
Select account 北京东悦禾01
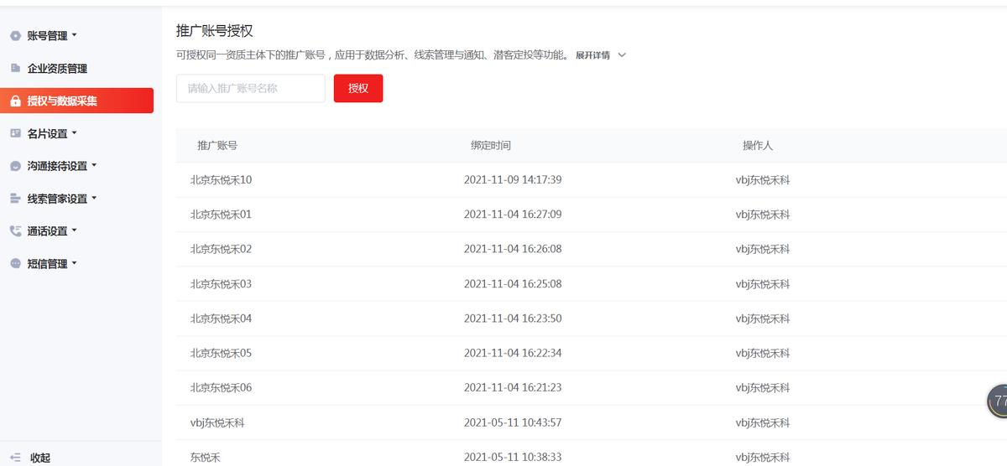[221, 215]
